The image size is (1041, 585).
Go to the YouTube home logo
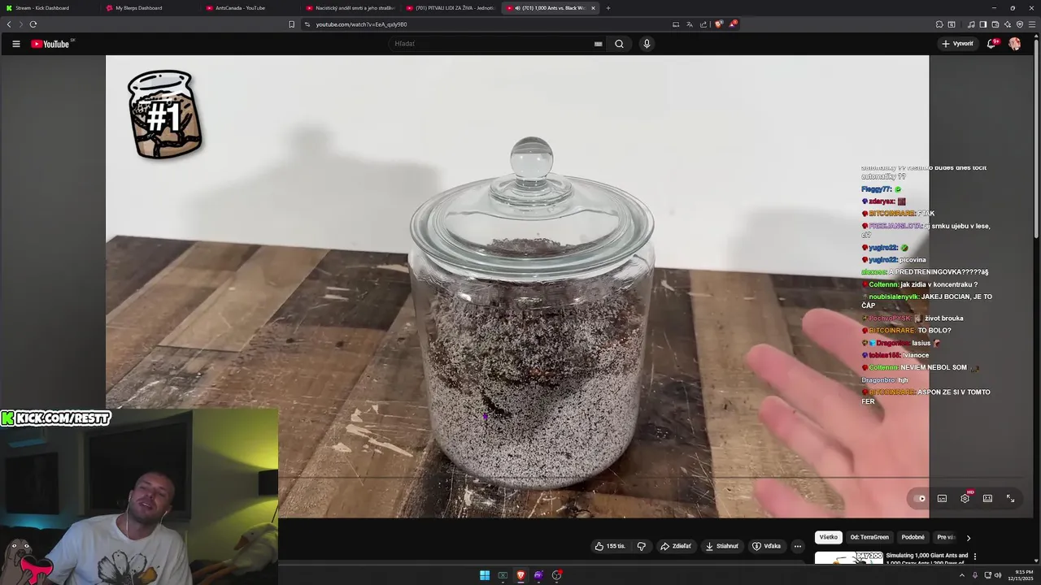pyautogui.click(x=50, y=44)
